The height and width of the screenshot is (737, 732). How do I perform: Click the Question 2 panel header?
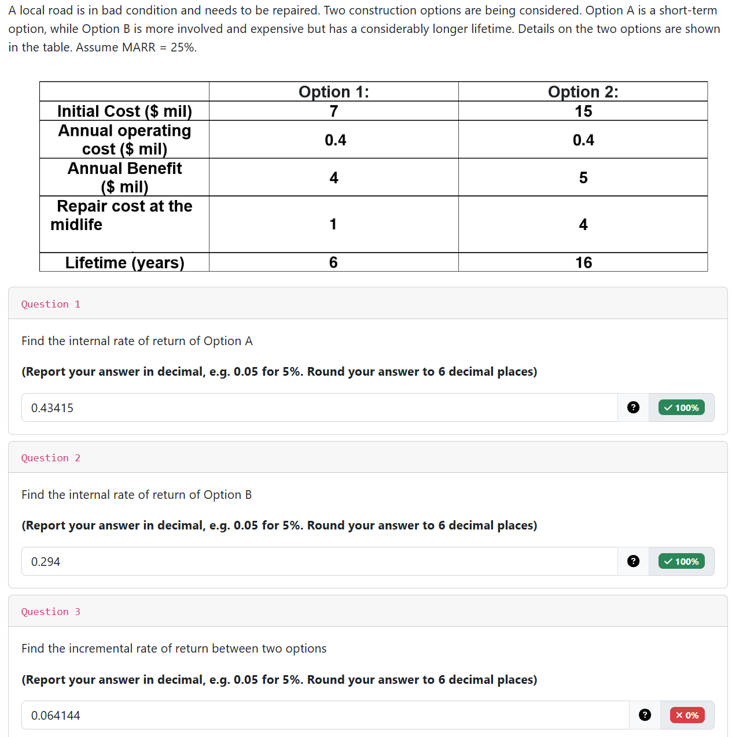367,457
